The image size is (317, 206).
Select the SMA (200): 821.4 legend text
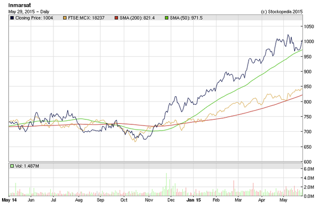coord(137,18)
